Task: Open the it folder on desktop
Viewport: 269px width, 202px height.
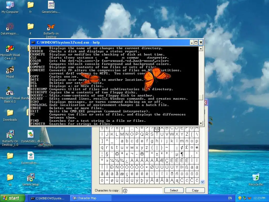Action: pos(30,28)
